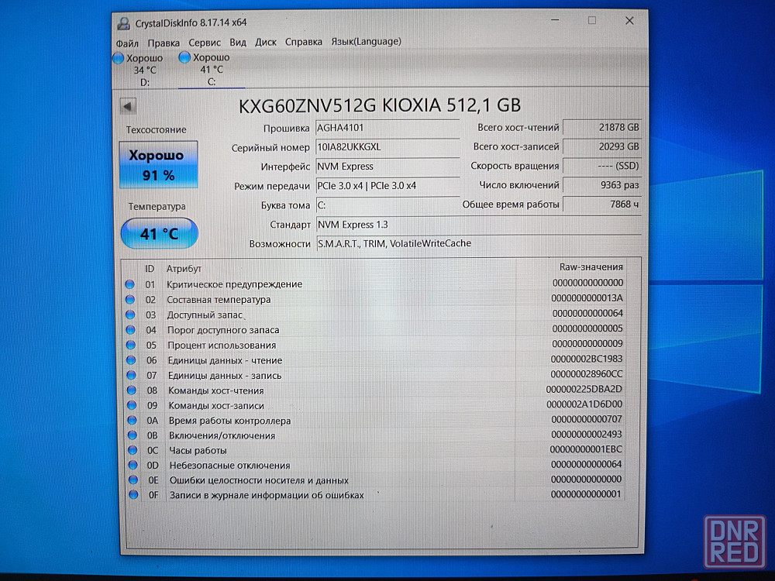Image resolution: width=775 pixels, height=581 pixels.
Task: Click the Возможности field with S.M.A.R.T., TRIM
Action: [478, 243]
